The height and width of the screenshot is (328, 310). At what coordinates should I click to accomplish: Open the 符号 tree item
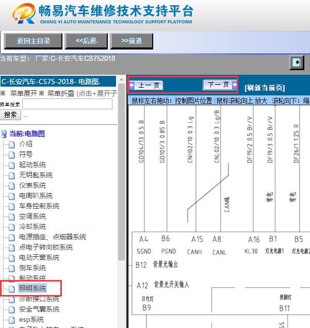26,154
